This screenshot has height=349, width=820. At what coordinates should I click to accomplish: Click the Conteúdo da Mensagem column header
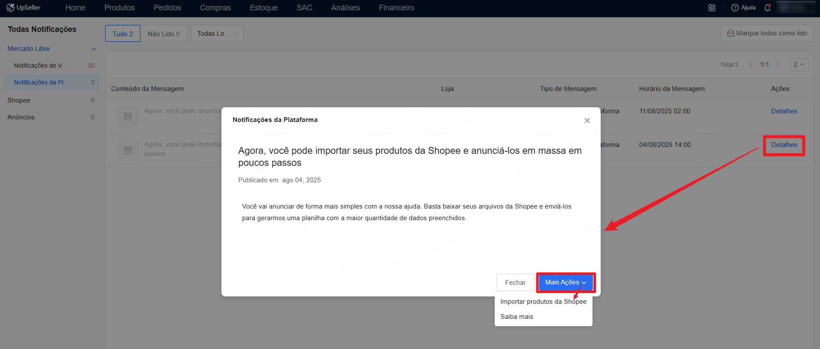(x=147, y=89)
